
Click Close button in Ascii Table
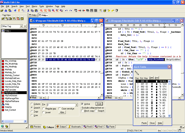tap(152, 123)
